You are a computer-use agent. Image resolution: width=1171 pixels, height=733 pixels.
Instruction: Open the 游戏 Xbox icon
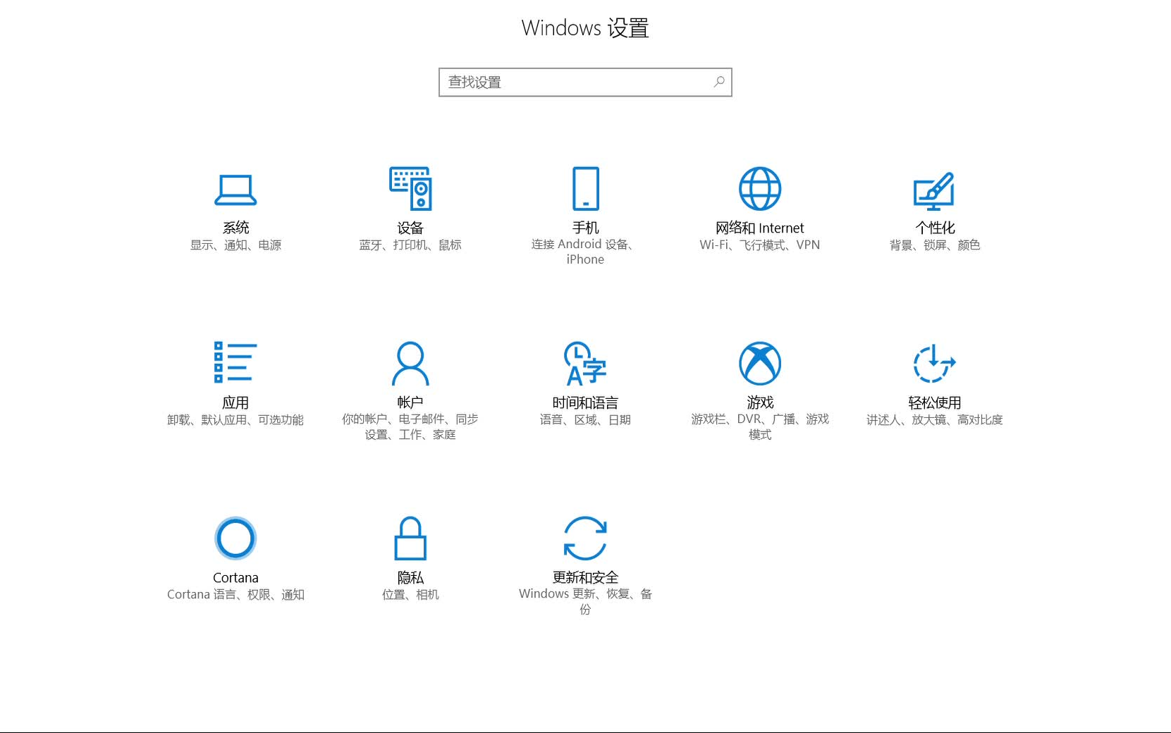click(x=760, y=364)
